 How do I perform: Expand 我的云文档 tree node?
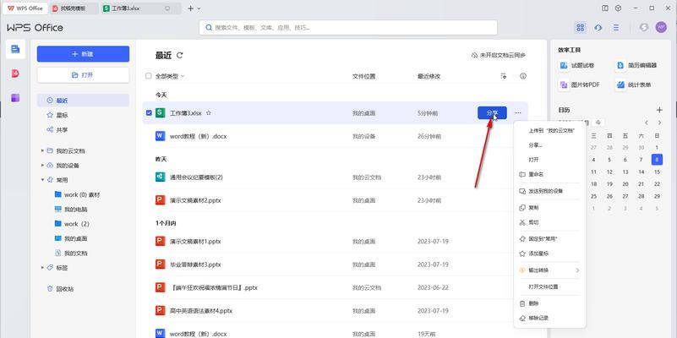[x=42, y=150]
